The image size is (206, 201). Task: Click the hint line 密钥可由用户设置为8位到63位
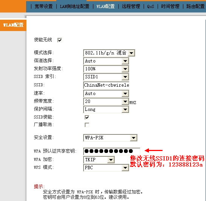(86, 197)
